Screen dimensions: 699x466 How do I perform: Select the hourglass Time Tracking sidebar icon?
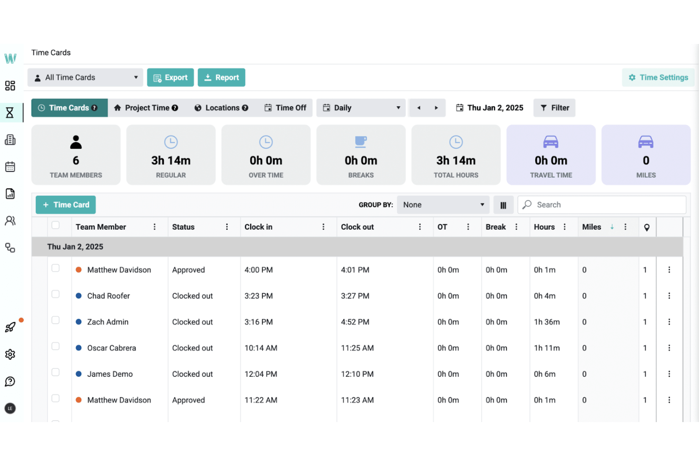click(x=10, y=112)
